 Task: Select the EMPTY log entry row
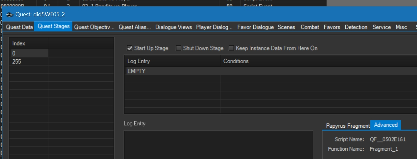[x=270, y=71]
